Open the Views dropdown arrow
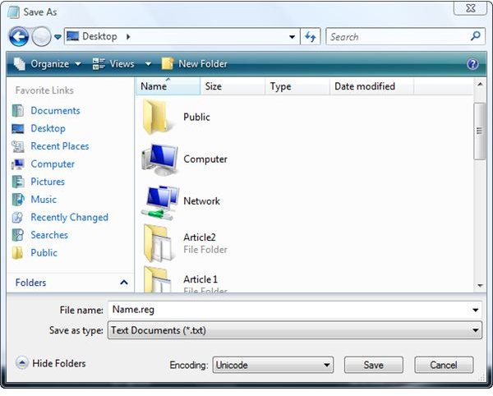Image resolution: width=493 pixels, height=396 pixels. [148, 64]
